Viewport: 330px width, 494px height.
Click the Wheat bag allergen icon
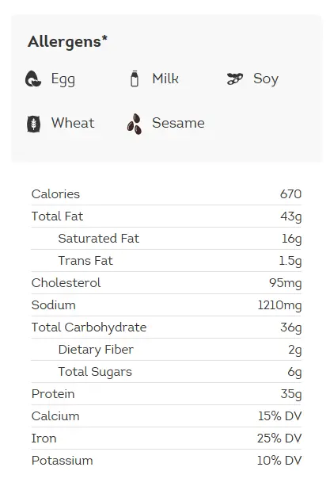pos(33,124)
